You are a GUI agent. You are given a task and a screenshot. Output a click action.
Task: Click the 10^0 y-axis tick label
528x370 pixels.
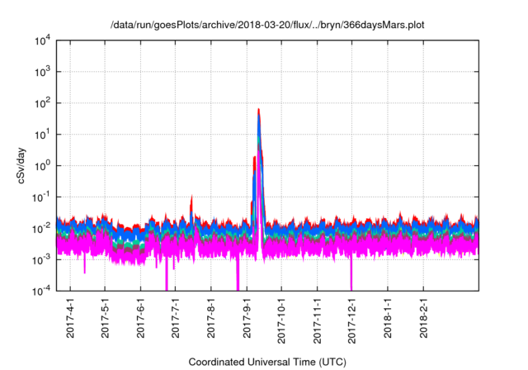coord(43,165)
